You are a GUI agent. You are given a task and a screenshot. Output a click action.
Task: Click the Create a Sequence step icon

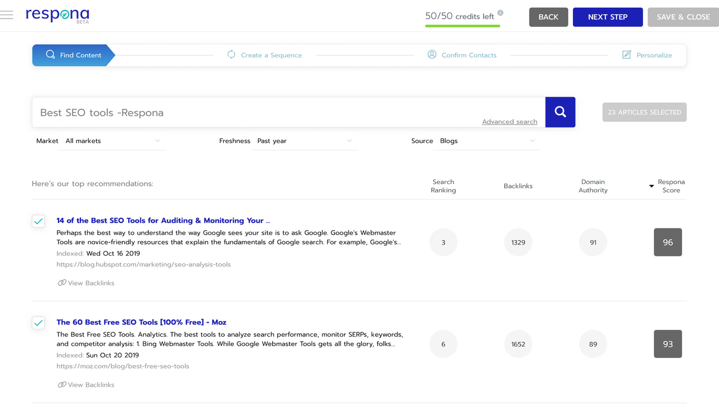231,54
